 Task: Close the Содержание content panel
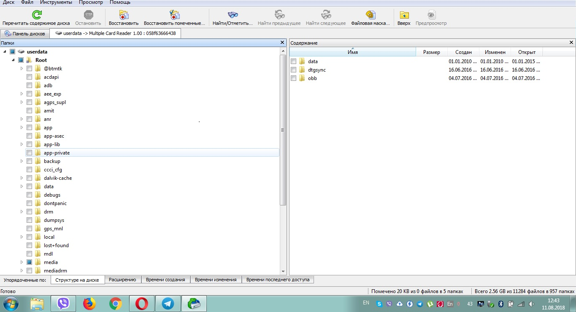pyautogui.click(x=571, y=43)
